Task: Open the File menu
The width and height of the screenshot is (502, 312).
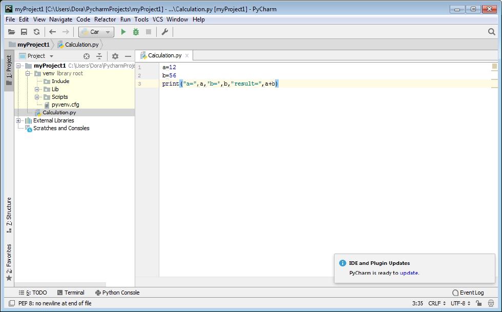Action: pyautogui.click(x=10, y=19)
